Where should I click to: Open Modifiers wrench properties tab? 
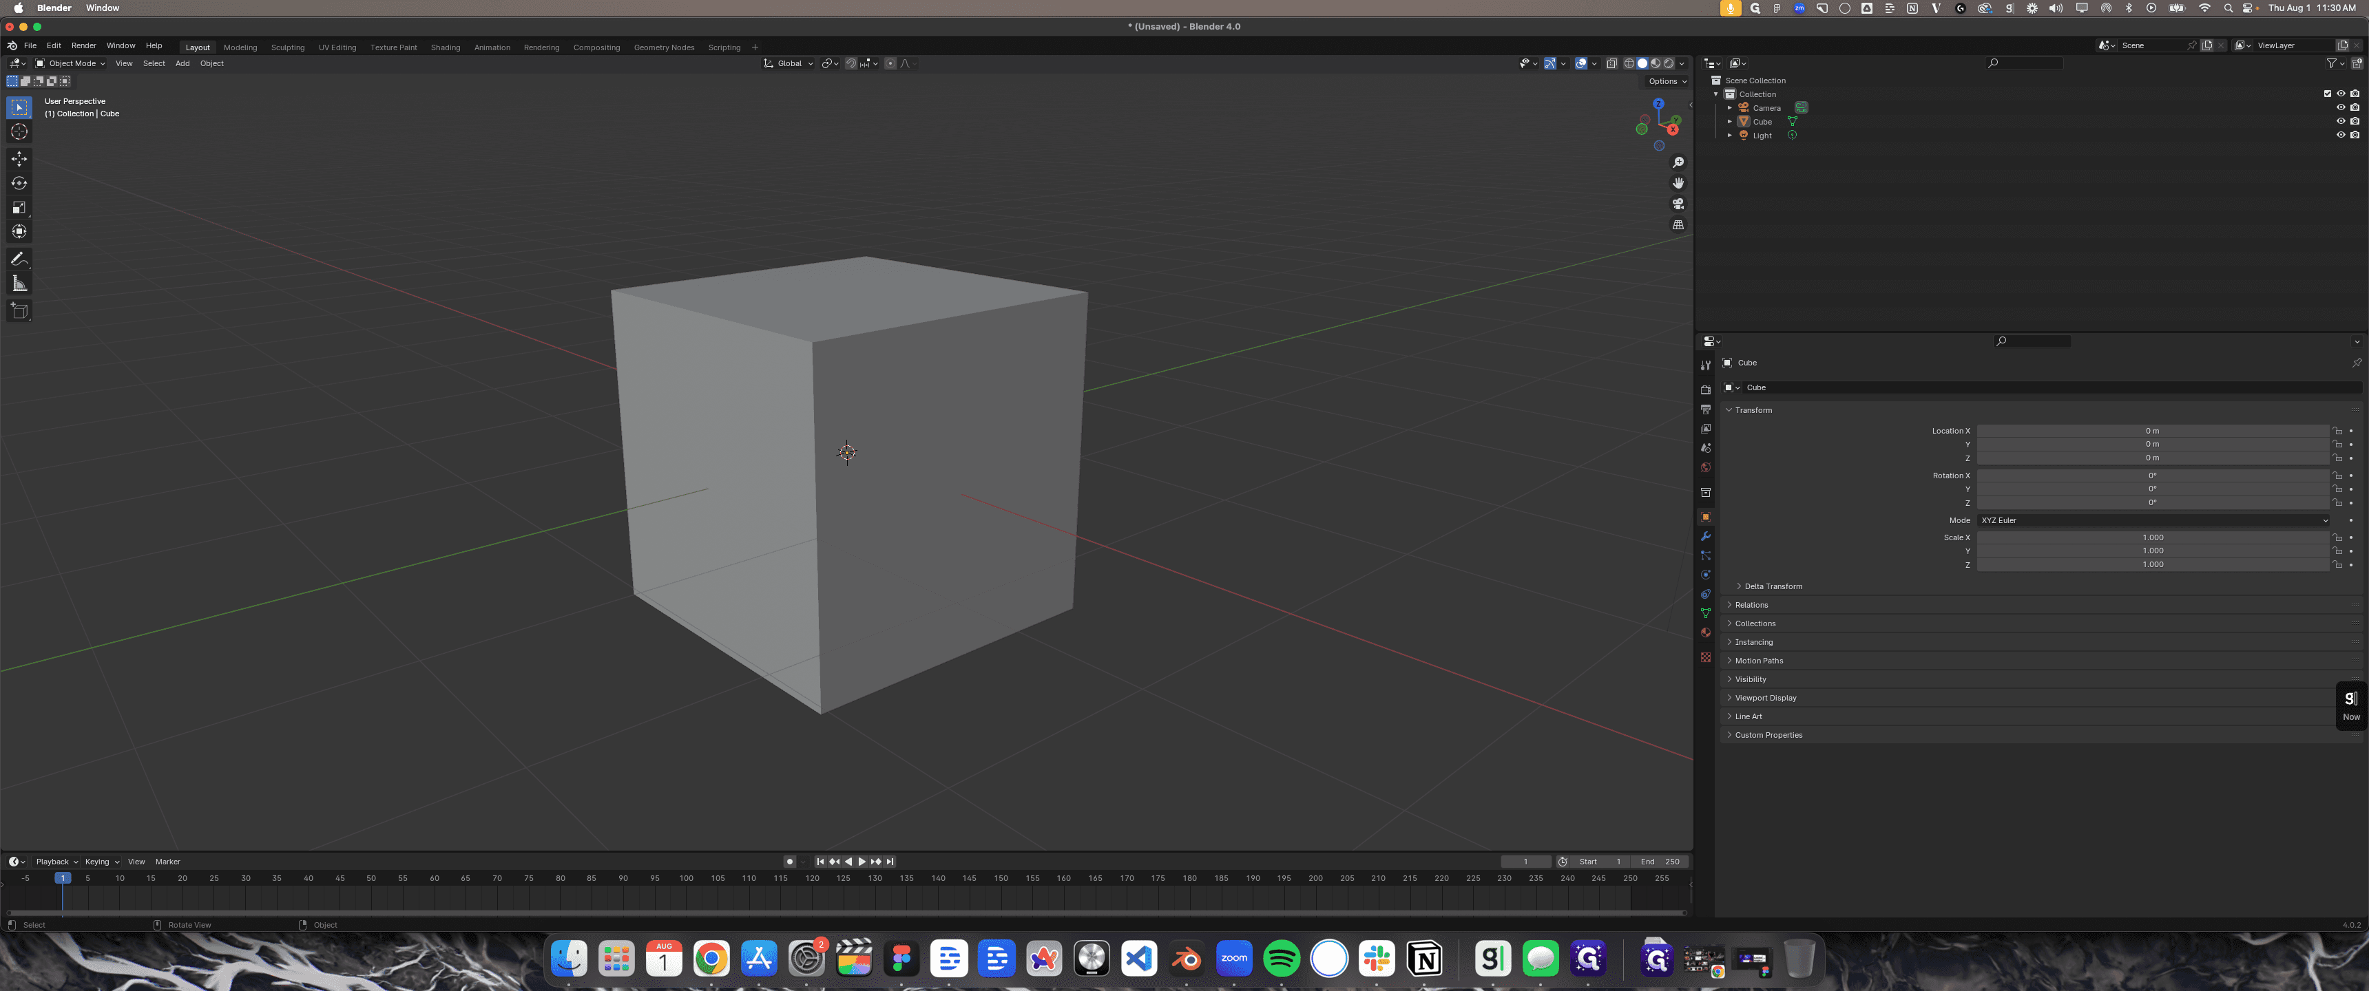1705,536
